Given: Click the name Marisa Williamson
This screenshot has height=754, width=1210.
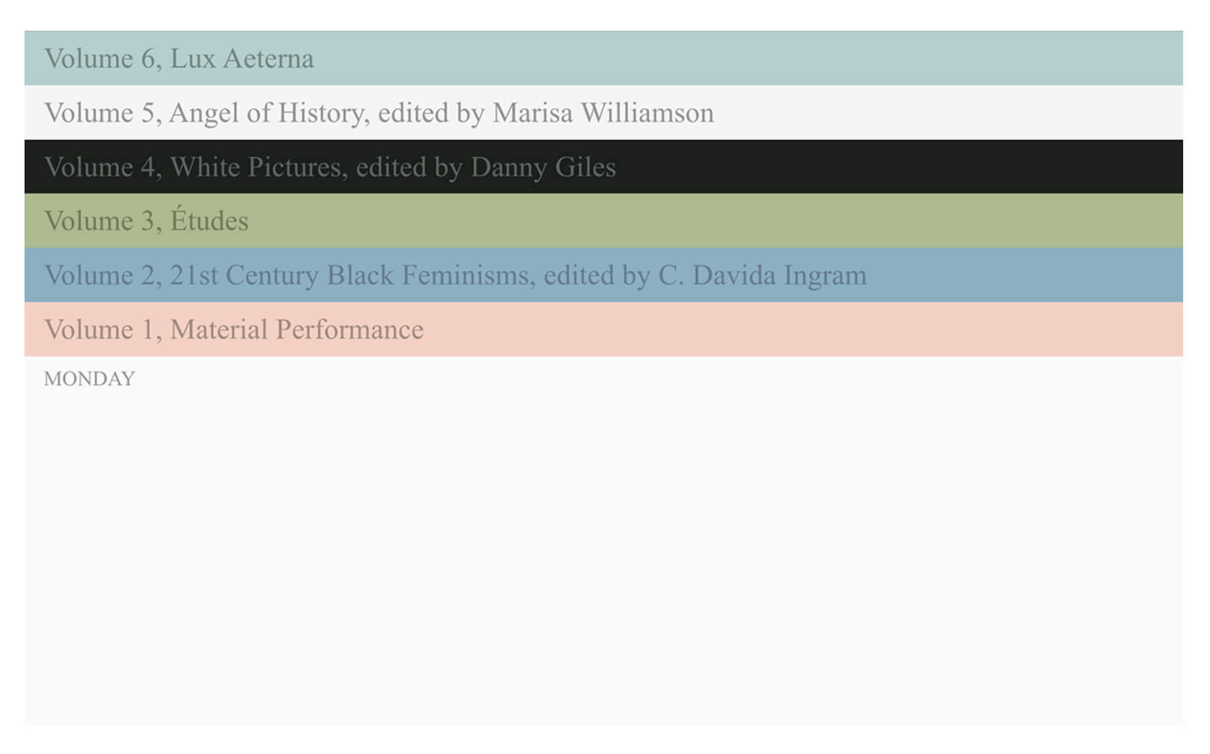Looking at the screenshot, I should [x=603, y=113].
